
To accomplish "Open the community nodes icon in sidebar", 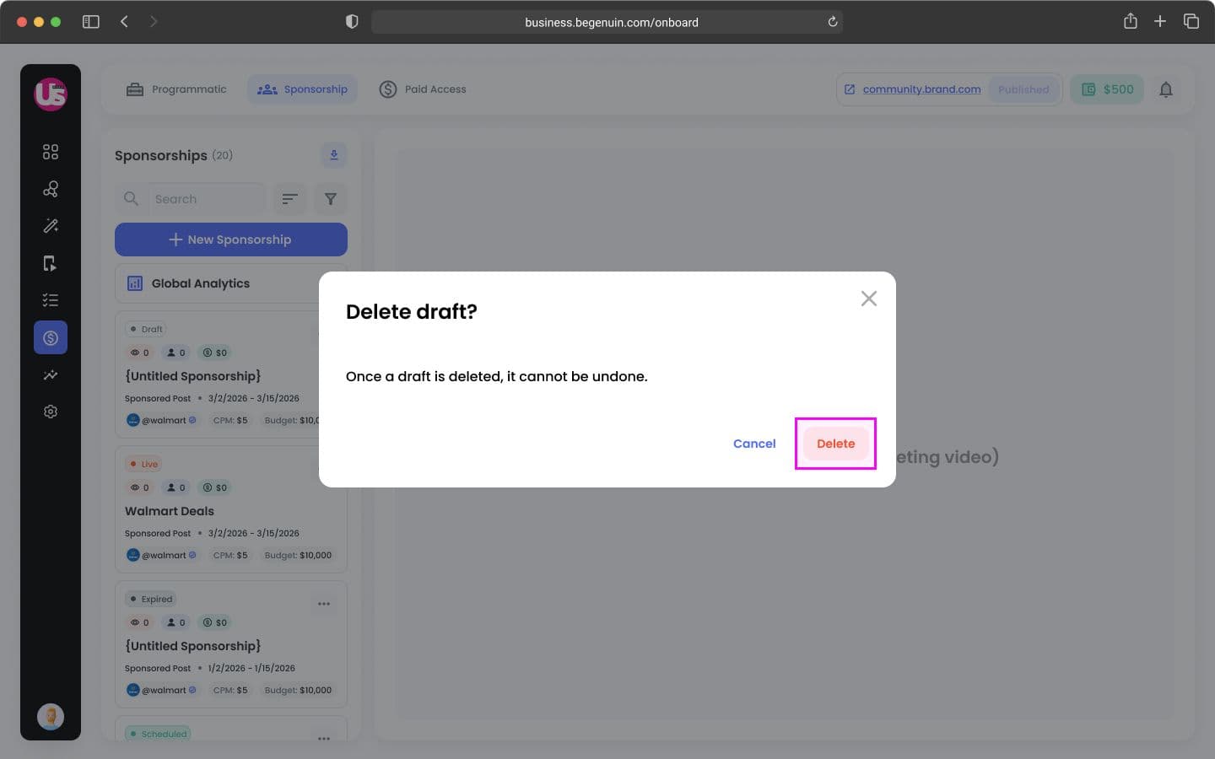I will click(x=51, y=189).
